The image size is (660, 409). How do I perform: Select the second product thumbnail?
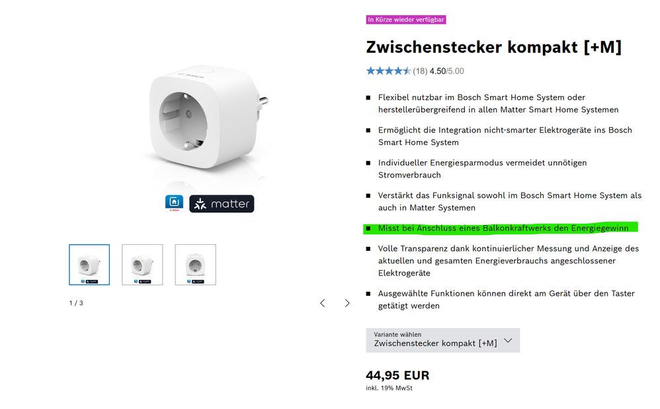142,265
